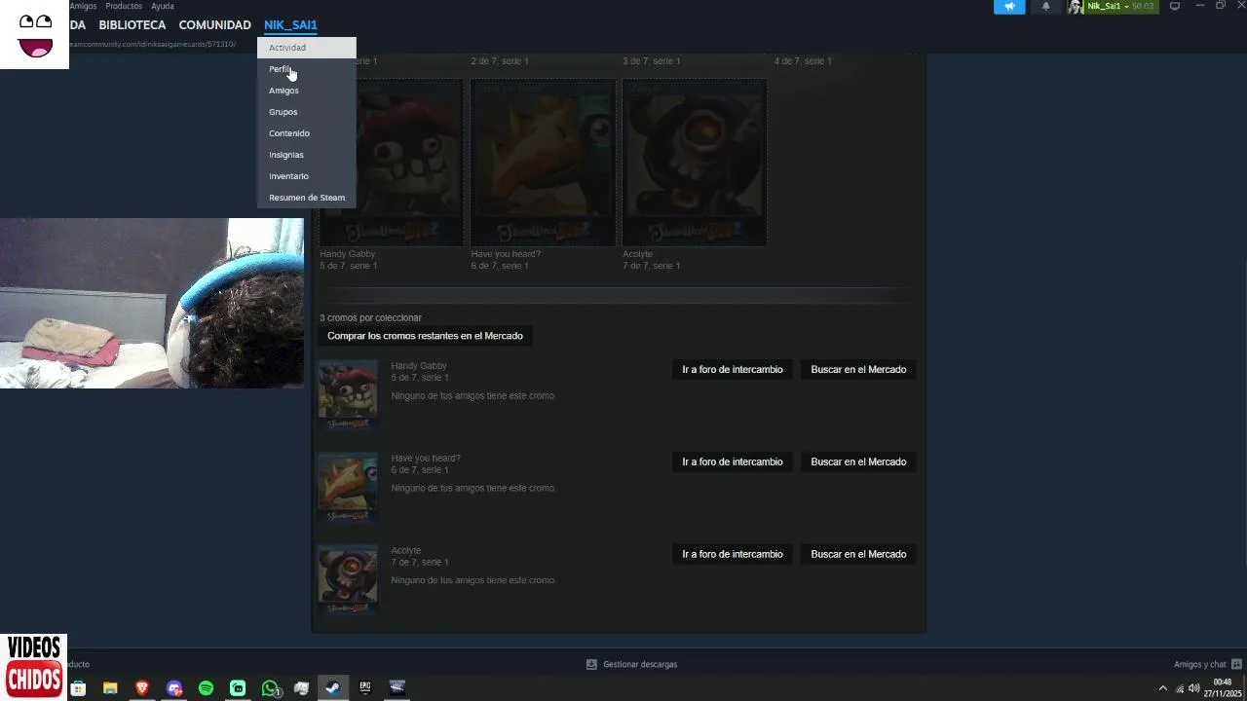The image size is (1247, 701).
Task: Click the Gestionar descargas download icon
Action: coord(591,664)
